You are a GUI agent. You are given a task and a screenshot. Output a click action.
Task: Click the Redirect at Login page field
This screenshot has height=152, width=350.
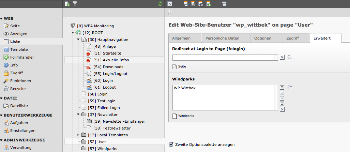tap(225, 57)
